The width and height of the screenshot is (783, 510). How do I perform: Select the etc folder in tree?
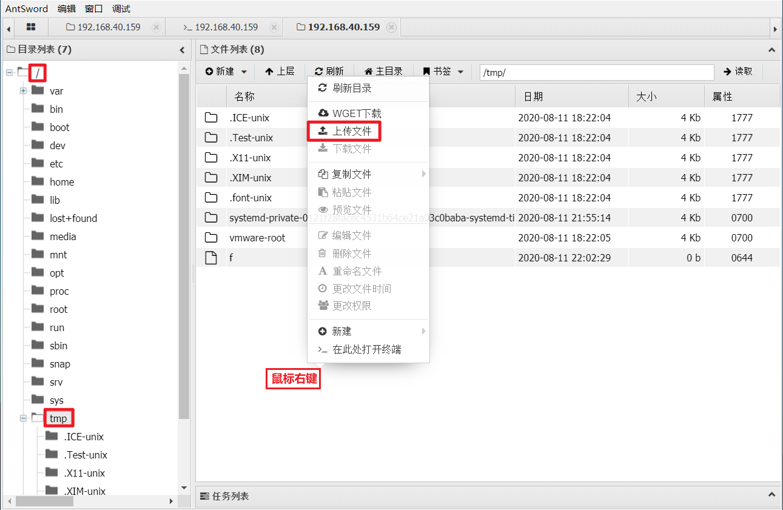(56, 164)
